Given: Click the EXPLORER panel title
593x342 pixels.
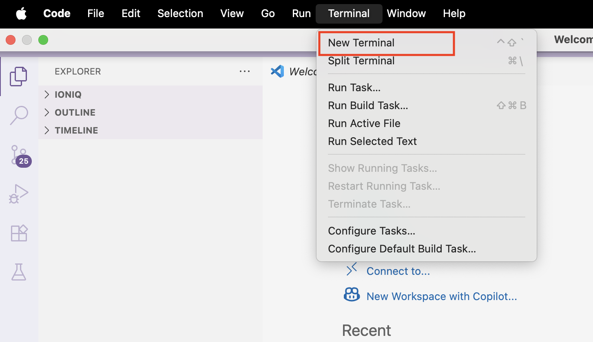Looking at the screenshot, I should click(x=77, y=71).
